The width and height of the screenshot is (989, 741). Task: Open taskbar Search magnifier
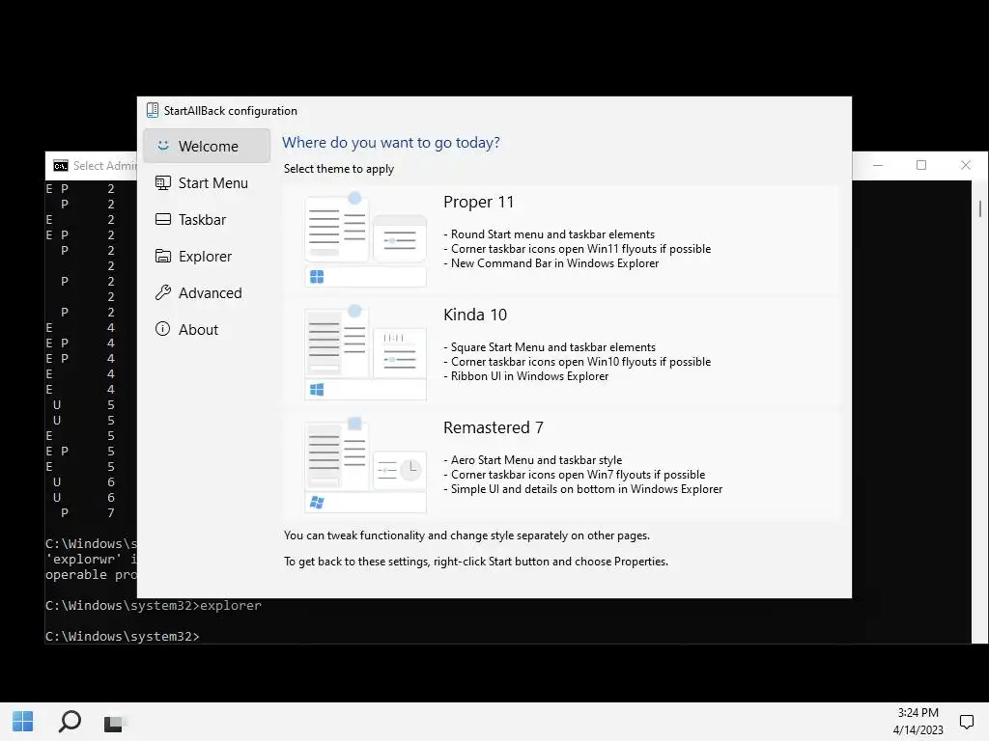[70, 722]
